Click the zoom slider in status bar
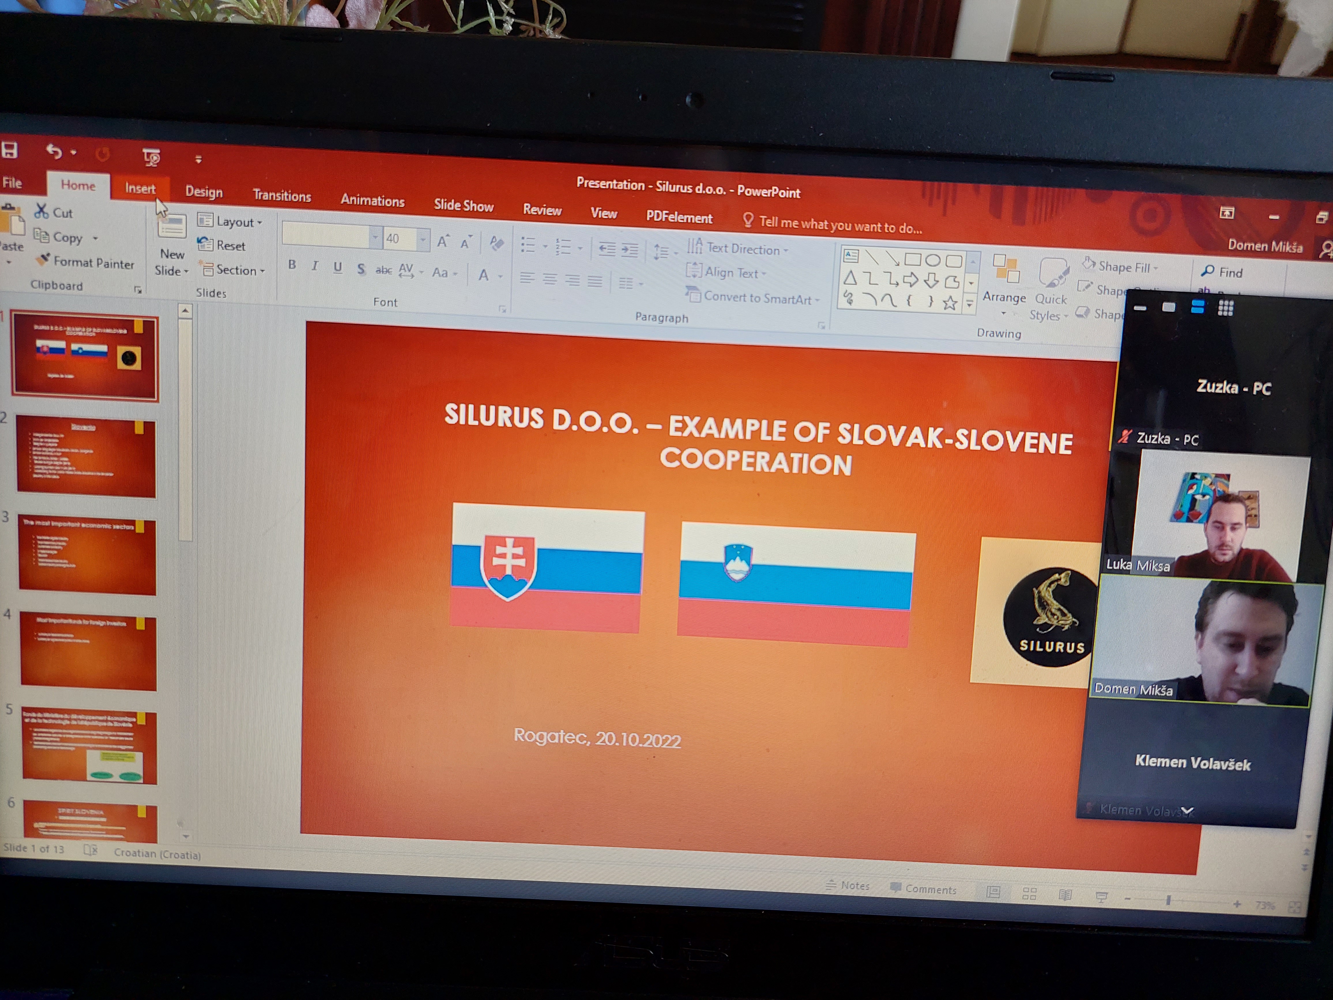Screen dimensions: 1333x1000 (x=1182, y=901)
